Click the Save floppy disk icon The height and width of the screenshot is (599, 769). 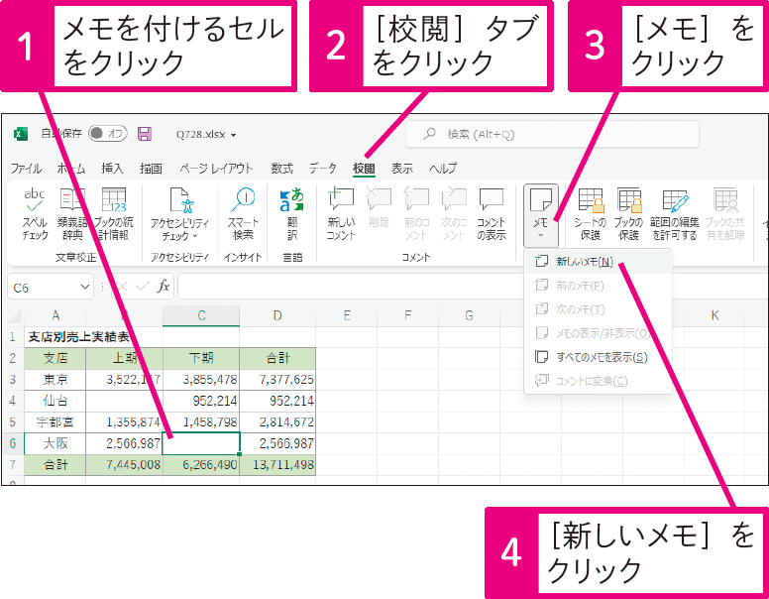[145, 134]
